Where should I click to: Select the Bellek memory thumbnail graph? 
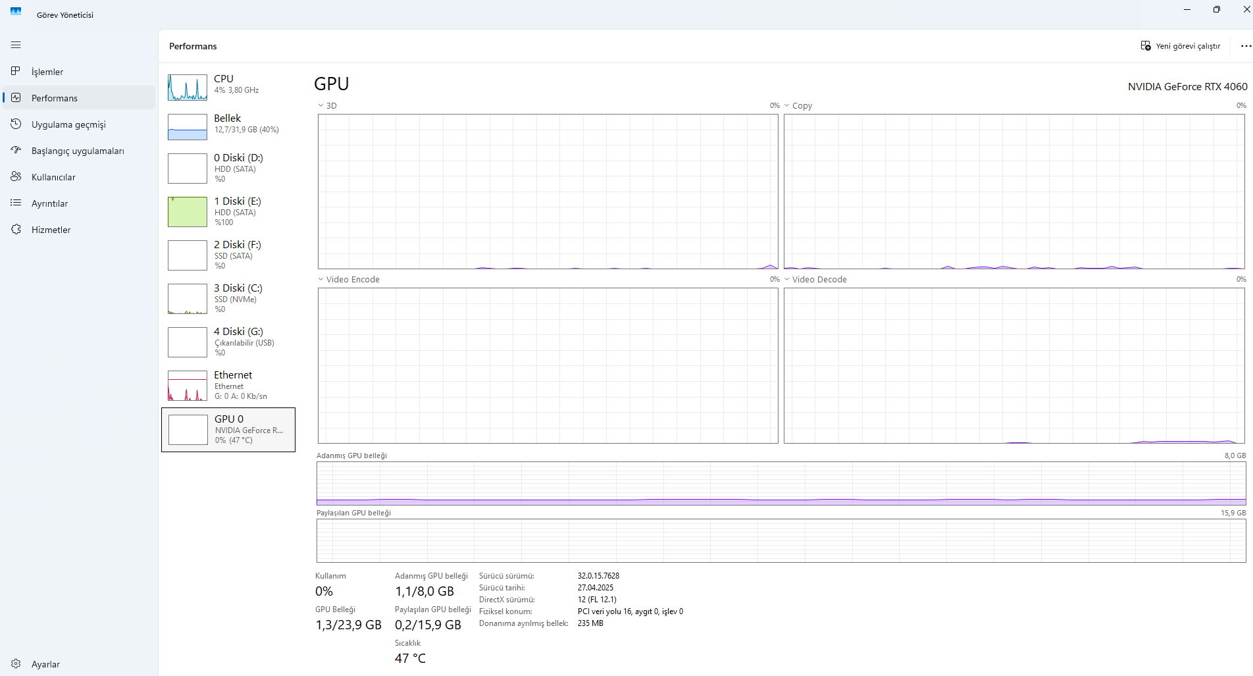[x=188, y=127]
